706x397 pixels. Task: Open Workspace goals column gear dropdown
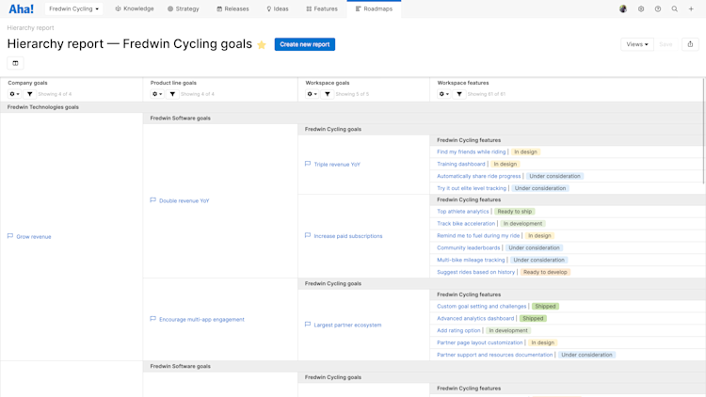(312, 94)
